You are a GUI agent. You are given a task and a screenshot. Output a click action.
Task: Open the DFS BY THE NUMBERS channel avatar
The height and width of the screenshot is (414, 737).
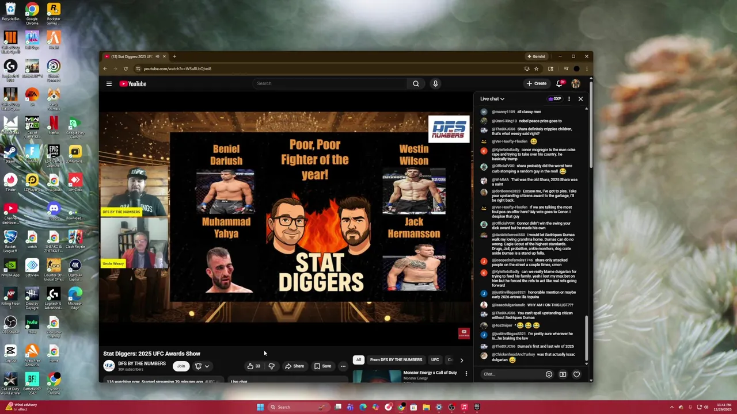(x=109, y=366)
